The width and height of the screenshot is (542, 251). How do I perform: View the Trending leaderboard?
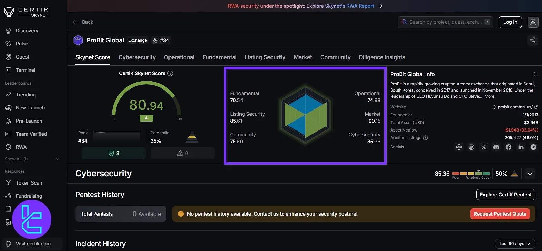[x=26, y=95]
